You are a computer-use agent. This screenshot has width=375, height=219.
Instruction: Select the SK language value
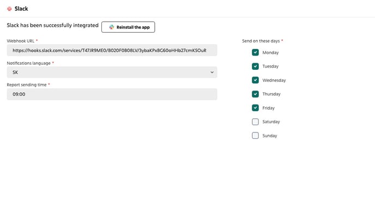(15, 72)
